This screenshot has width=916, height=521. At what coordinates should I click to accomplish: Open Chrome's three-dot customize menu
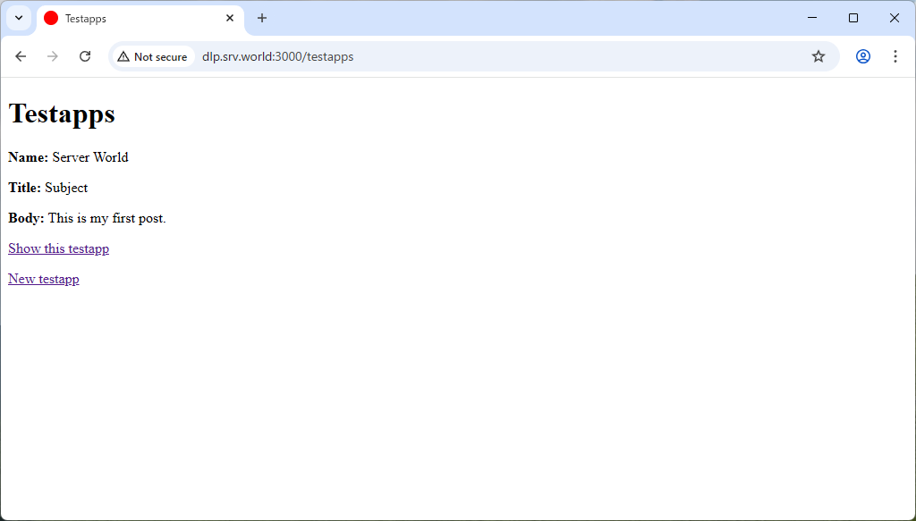coord(895,55)
